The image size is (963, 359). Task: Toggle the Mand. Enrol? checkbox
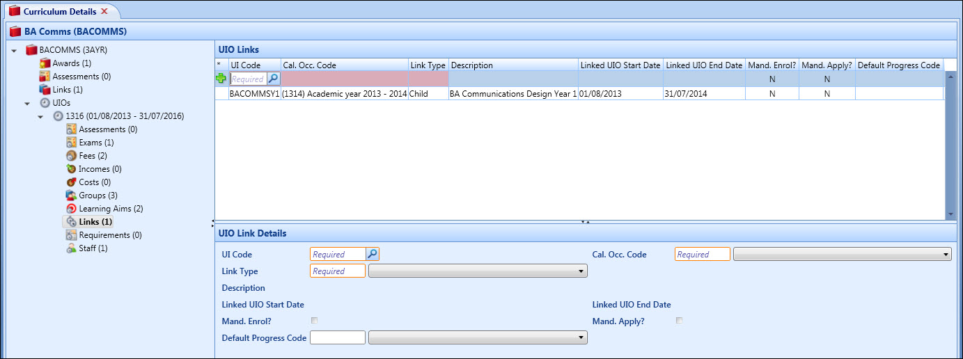tap(314, 321)
